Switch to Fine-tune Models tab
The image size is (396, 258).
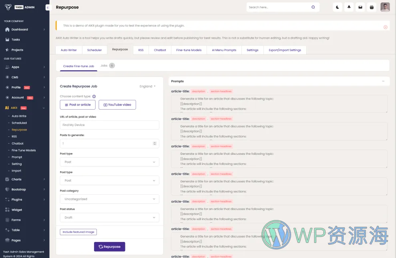pyautogui.click(x=189, y=50)
